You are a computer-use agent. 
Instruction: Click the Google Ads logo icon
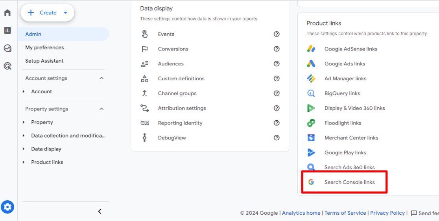311,63
